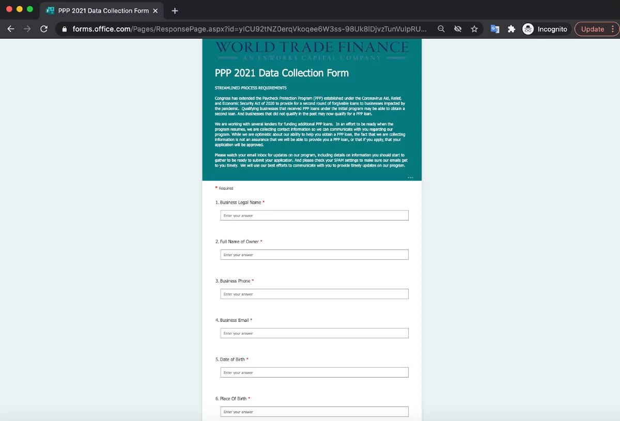Viewport: 620px width, 421px height.
Task: Click the '1. Business Legal Name' label
Action: click(240, 202)
